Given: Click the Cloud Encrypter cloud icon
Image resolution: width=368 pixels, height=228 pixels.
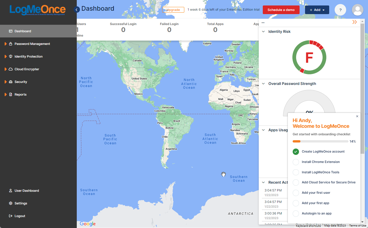Looking at the screenshot, I should 11,69.
